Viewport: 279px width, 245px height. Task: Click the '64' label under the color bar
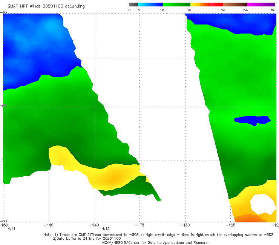click(245, 10)
